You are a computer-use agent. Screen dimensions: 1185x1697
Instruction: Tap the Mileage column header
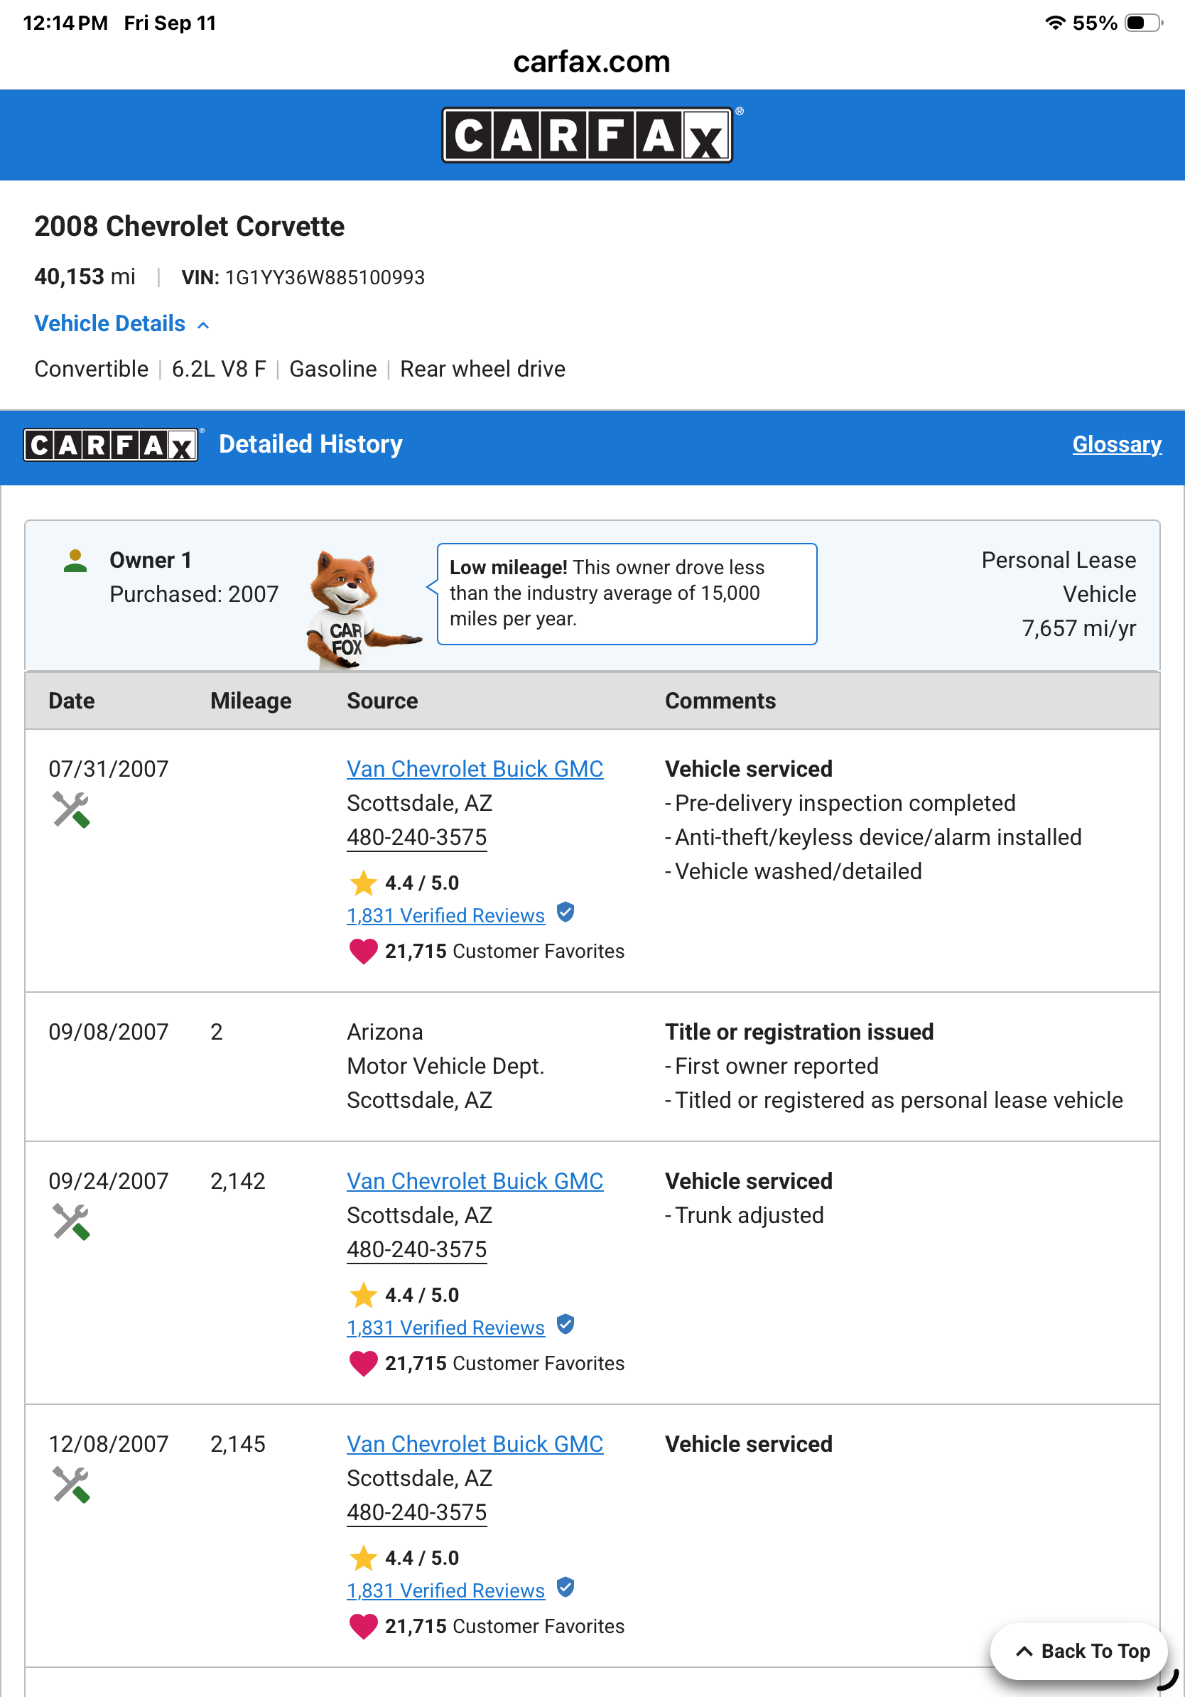[x=251, y=701]
